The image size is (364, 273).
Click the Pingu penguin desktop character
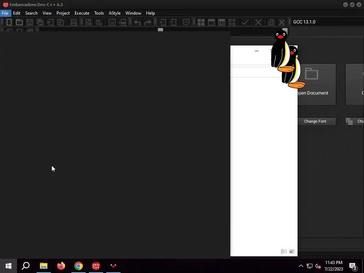280,51
